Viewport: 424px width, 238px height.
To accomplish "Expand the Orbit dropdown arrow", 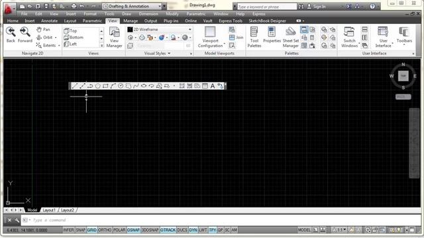I will click(56, 38).
